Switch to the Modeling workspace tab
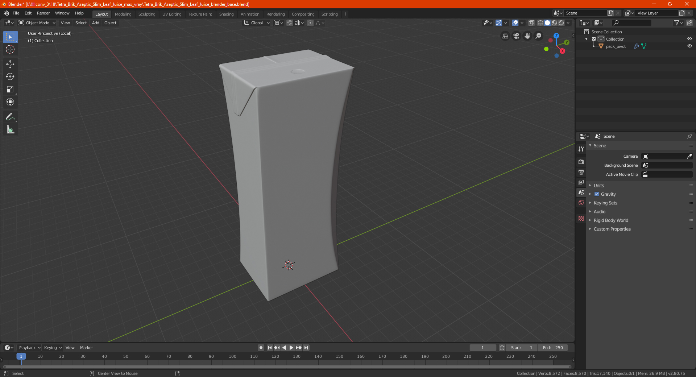This screenshot has height=377, width=696. point(123,14)
